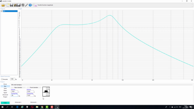Open the red taskbar application icon
Image resolution: width=194 pixels, height=109 pixels.
(52, 107)
